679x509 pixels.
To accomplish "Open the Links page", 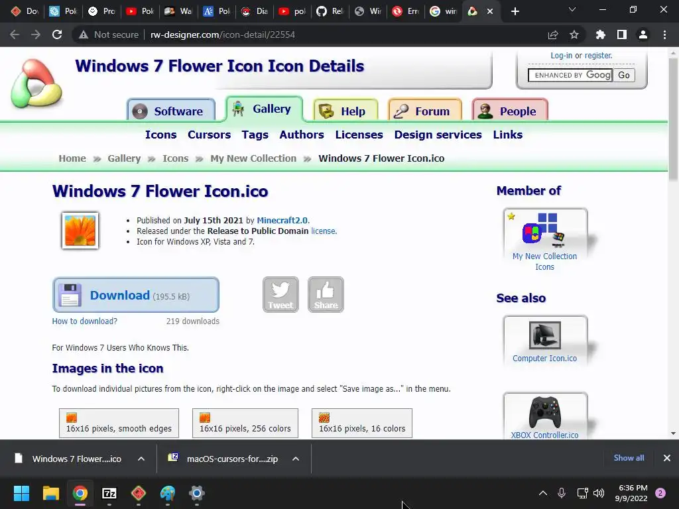I will 507,135.
